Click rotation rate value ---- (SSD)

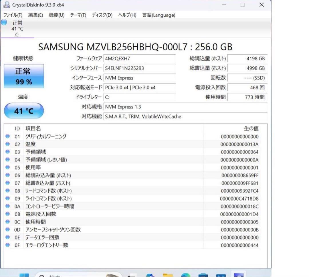pos(247,78)
